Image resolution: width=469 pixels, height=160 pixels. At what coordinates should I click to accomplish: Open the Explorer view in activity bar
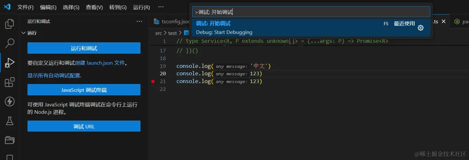9,24
